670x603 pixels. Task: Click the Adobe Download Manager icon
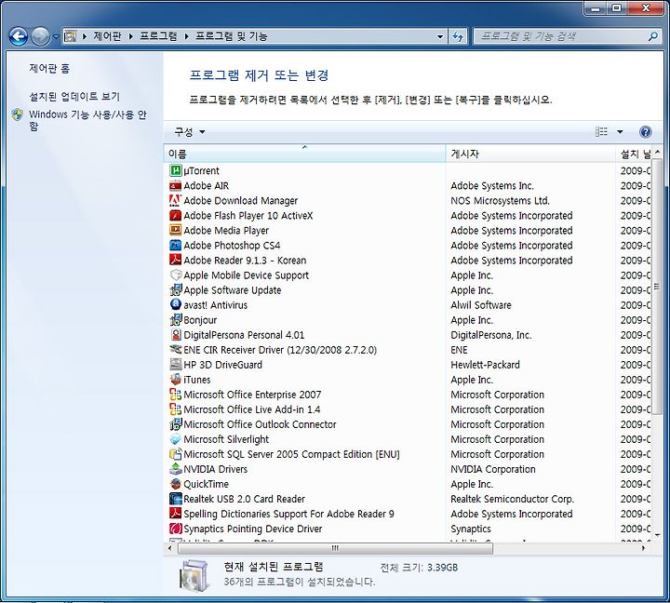tap(176, 200)
